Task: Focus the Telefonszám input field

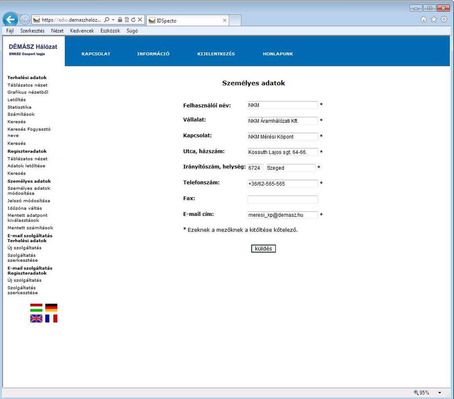Action: coord(283,184)
